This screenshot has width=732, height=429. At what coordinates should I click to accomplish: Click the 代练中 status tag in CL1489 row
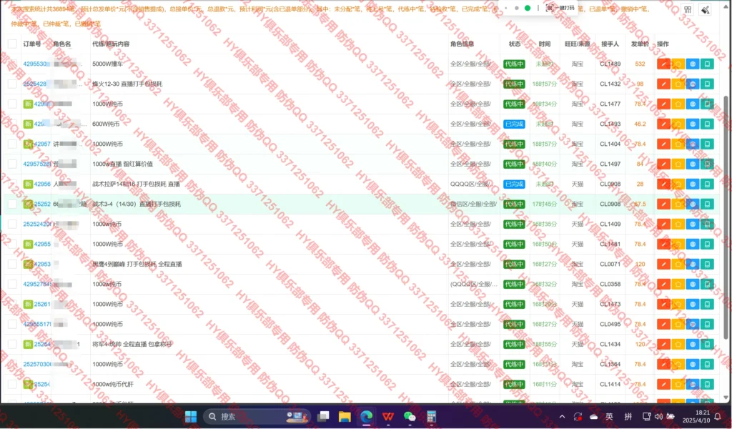[514, 64]
